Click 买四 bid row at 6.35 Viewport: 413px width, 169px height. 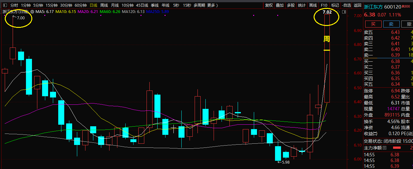click(x=388, y=78)
